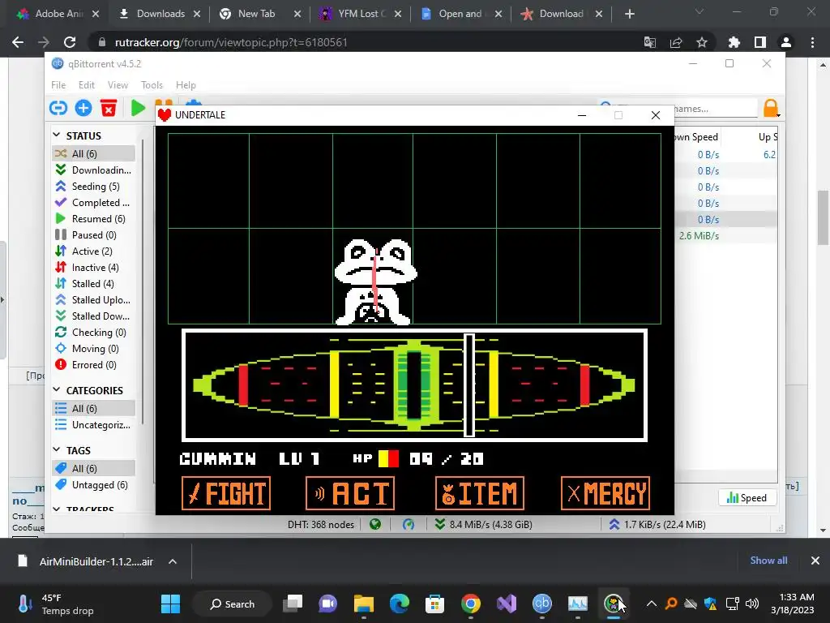Open qBittorrent View menu
830x623 pixels.
[118, 84]
